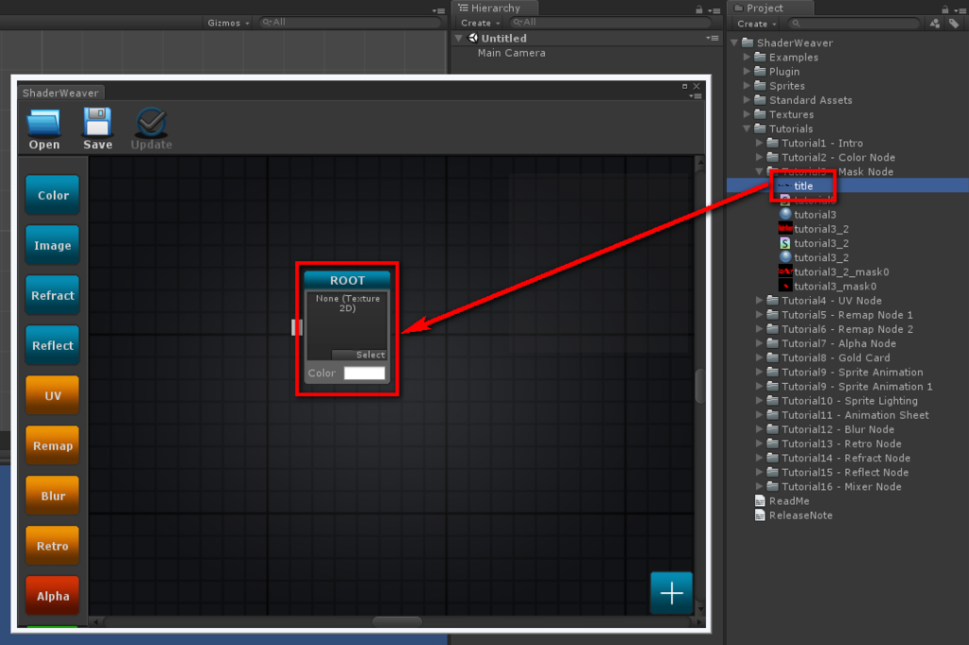Select the tutorial3_2 shader asset with S icon
969x645 pixels.
[813, 243]
